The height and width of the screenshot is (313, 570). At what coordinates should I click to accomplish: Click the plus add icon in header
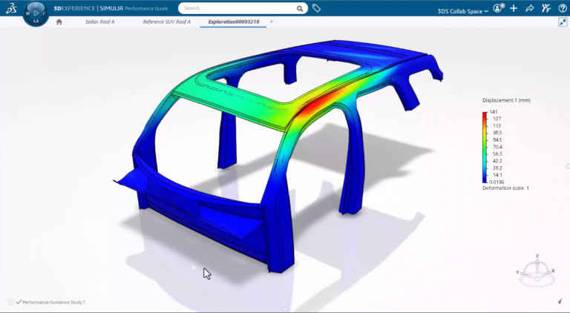pyautogui.click(x=514, y=8)
